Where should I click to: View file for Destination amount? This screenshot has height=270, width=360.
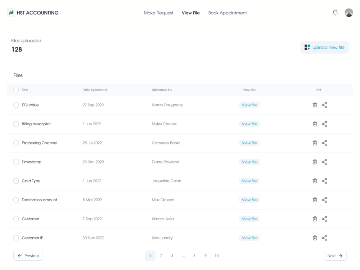pos(249,200)
